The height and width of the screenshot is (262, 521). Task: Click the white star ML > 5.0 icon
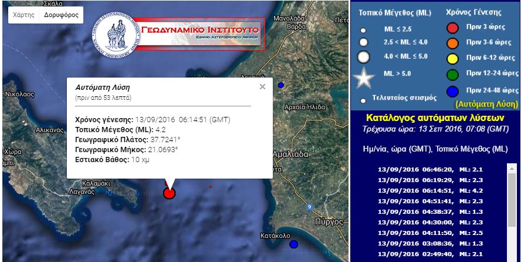[x=365, y=76]
